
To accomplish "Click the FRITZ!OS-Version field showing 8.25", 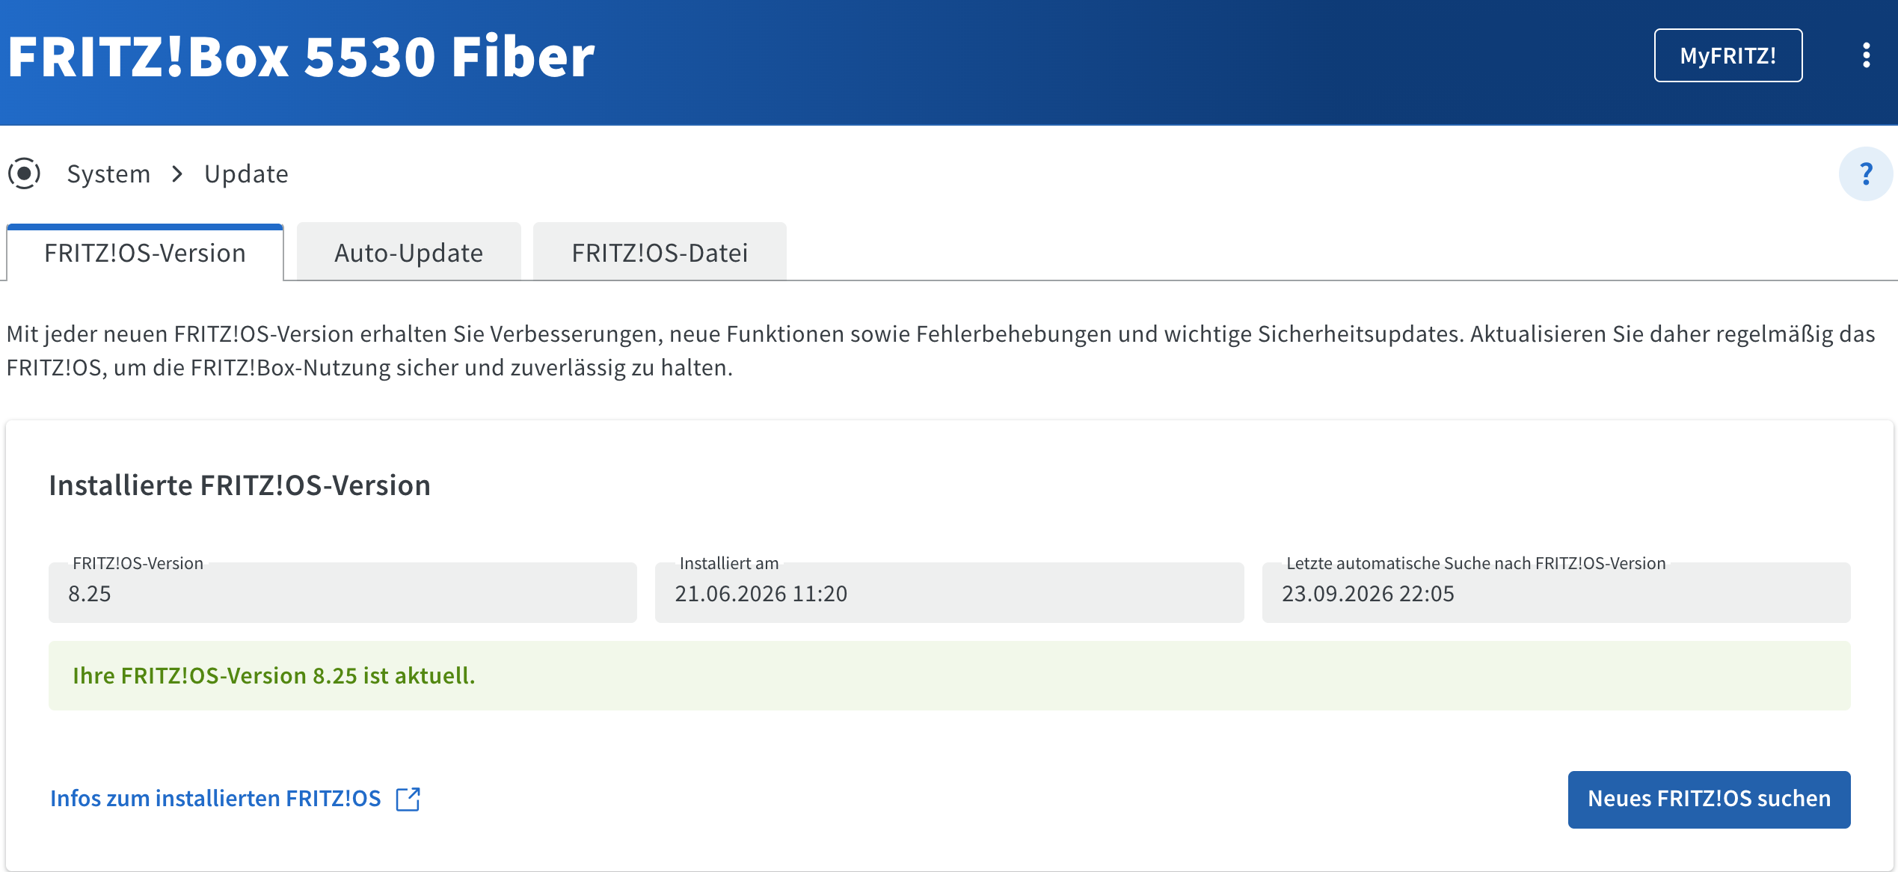I will click(x=343, y=592).
